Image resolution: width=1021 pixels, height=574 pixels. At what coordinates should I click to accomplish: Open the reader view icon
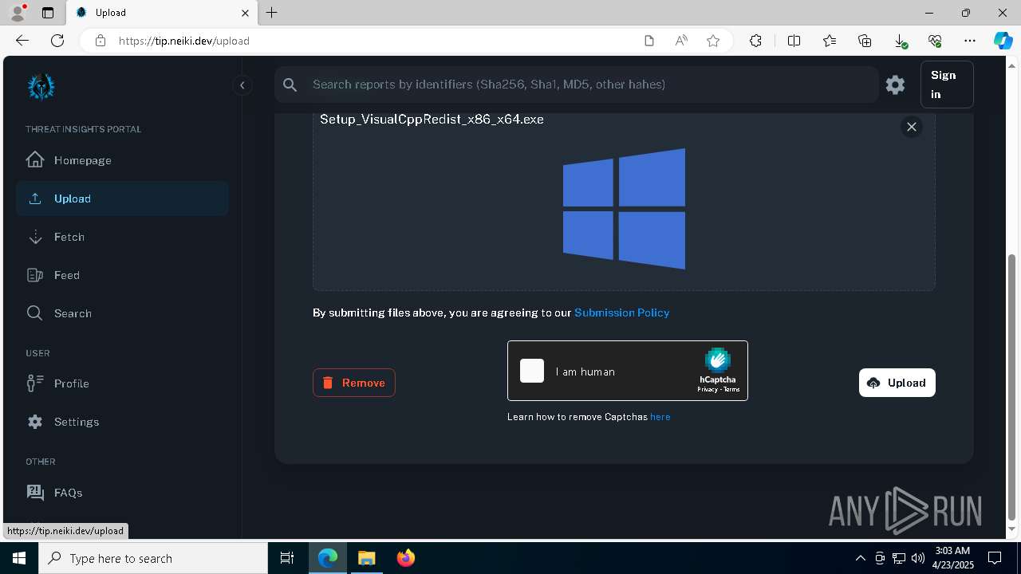(x=649, y=41)
